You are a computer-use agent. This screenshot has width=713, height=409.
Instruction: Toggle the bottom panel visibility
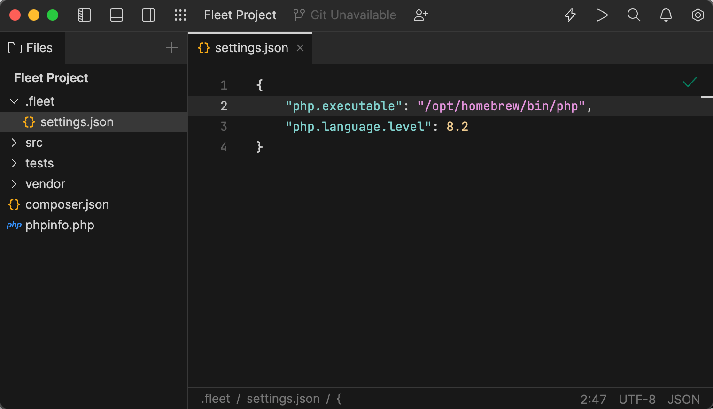tap(116, 15)
